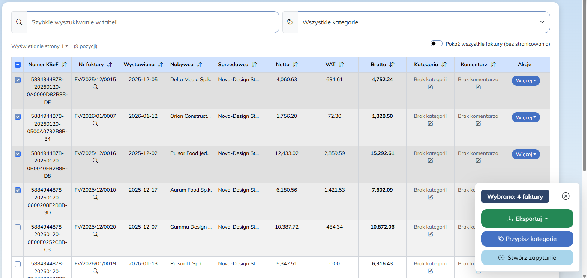This screenshot has width=587, height=278.
Task: Open Więcej menu for Delta Media invoice
Action: point(526,81)
